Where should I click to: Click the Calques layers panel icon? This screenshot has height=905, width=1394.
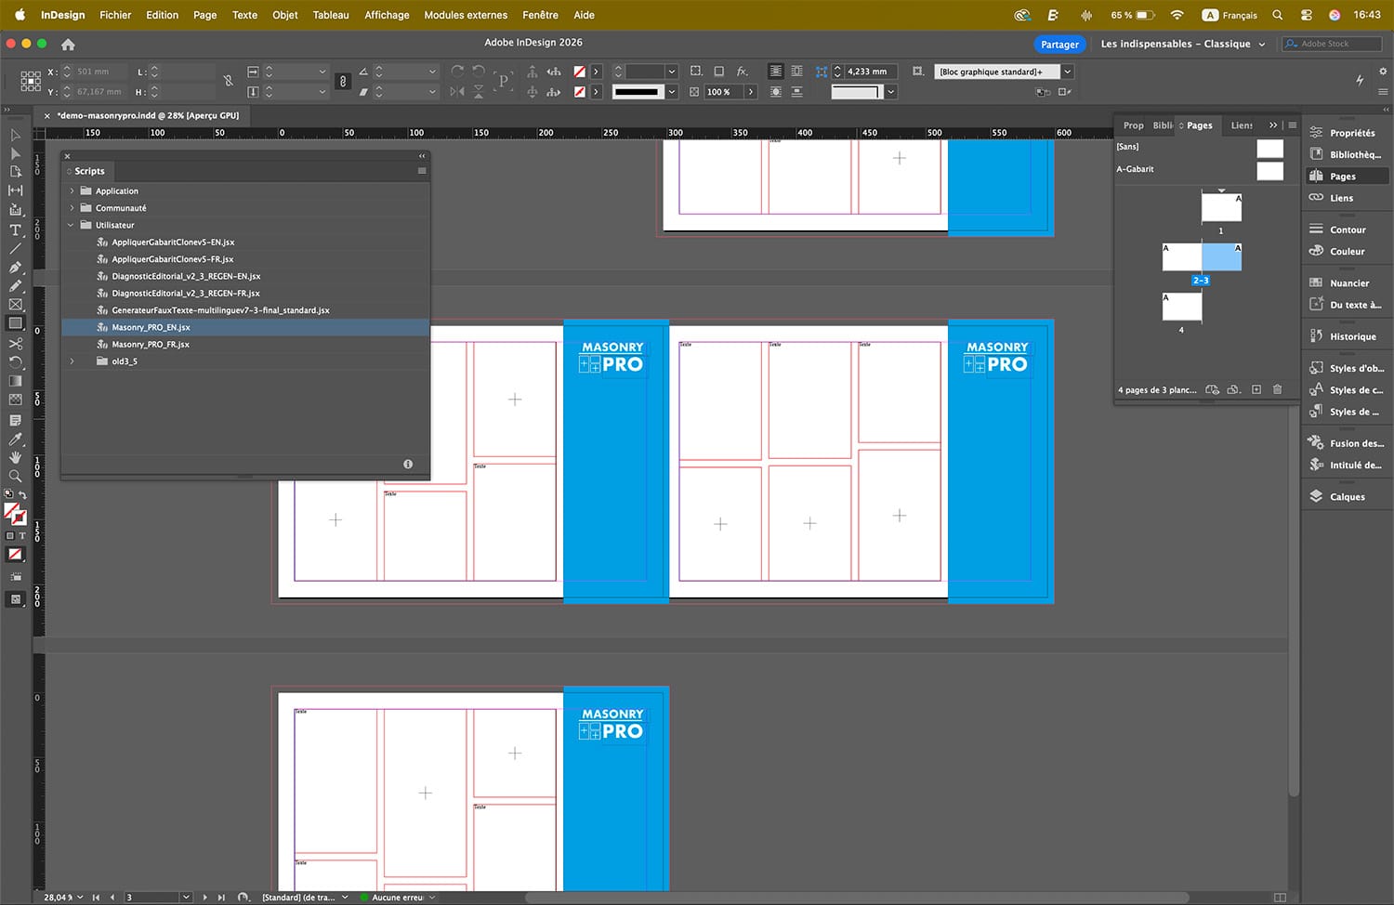click(x=1316, y=496)
